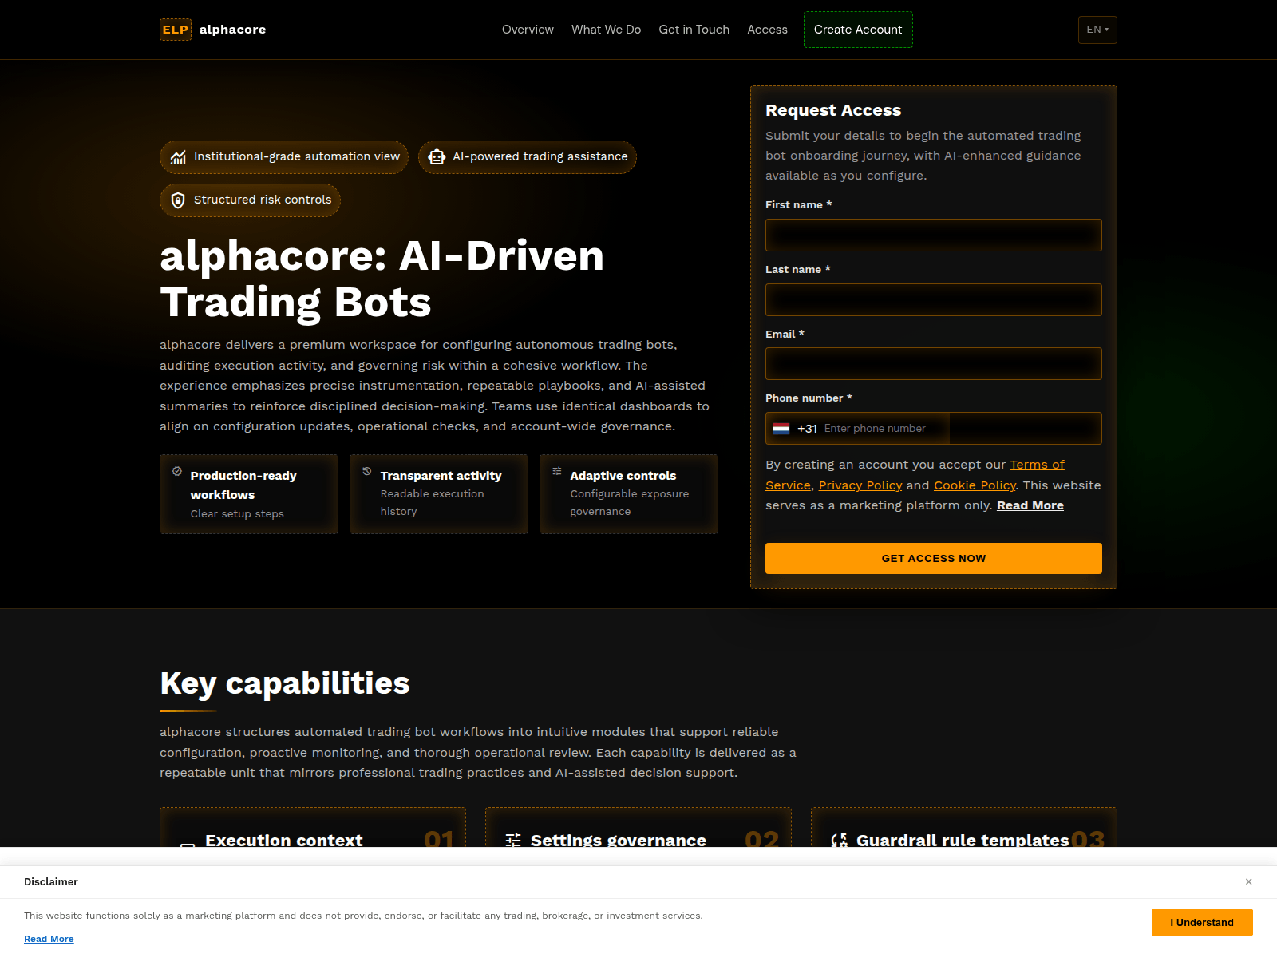The image size is (1277, 958).
Task: Click the sliders icon beside Adaptive controls
Action: coord(557,471)
